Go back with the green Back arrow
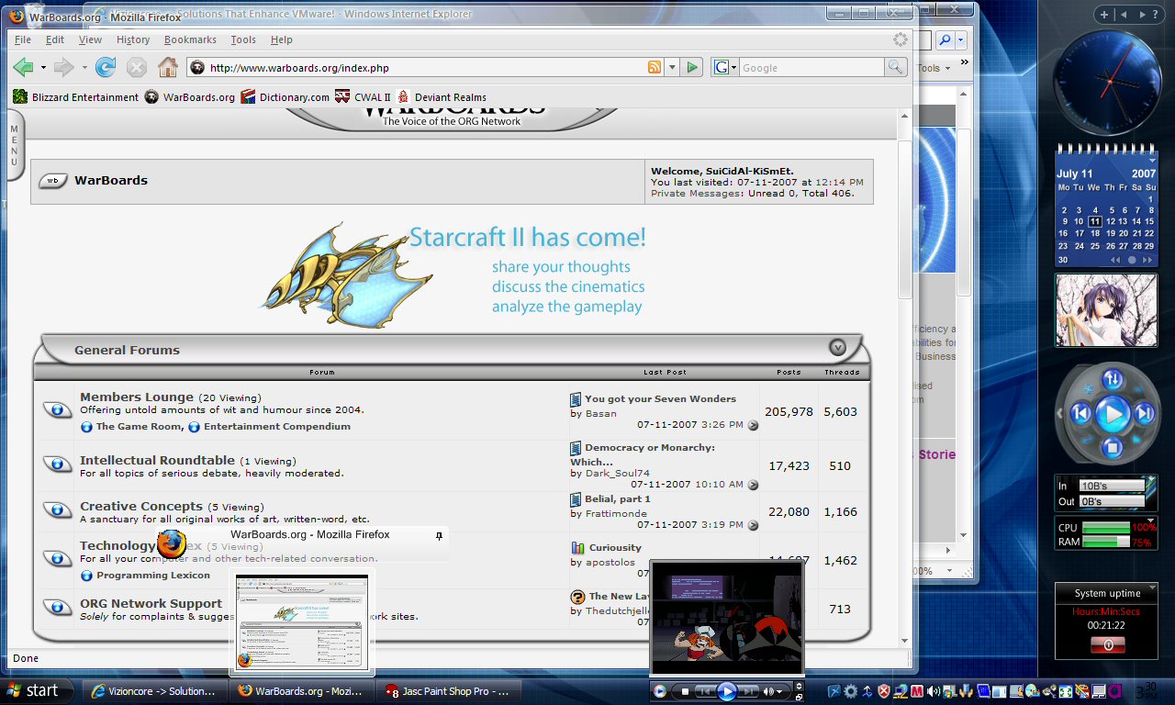This screenshot has height=705, width=1175. click(23, 67)
